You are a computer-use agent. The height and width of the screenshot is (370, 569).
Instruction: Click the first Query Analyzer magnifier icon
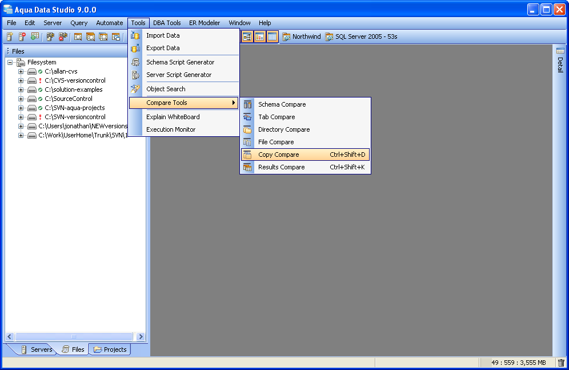click(x=78, y=36)
